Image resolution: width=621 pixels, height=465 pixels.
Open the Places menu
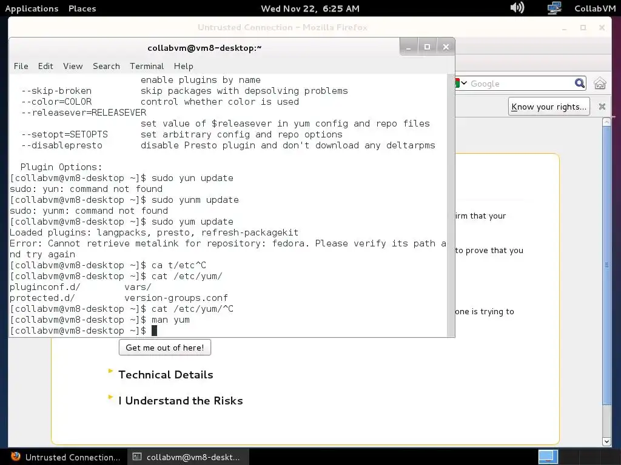(82, 8)
